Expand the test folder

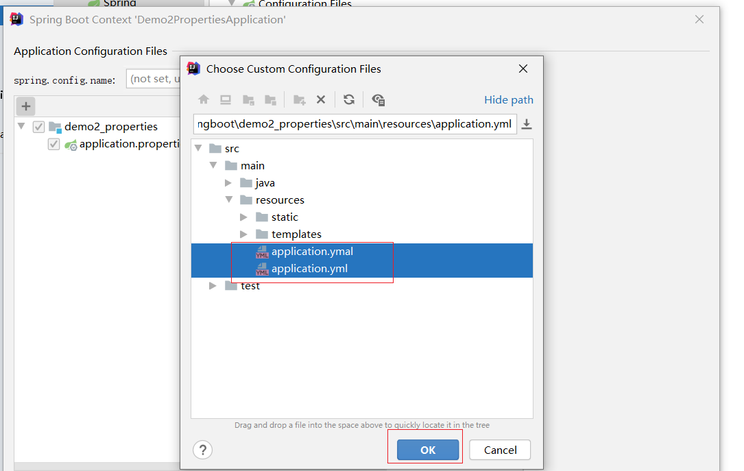click(x=213, y=286)
